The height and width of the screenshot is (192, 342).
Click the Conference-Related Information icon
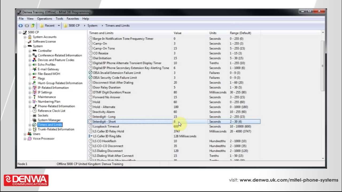[x=34, y=55]
